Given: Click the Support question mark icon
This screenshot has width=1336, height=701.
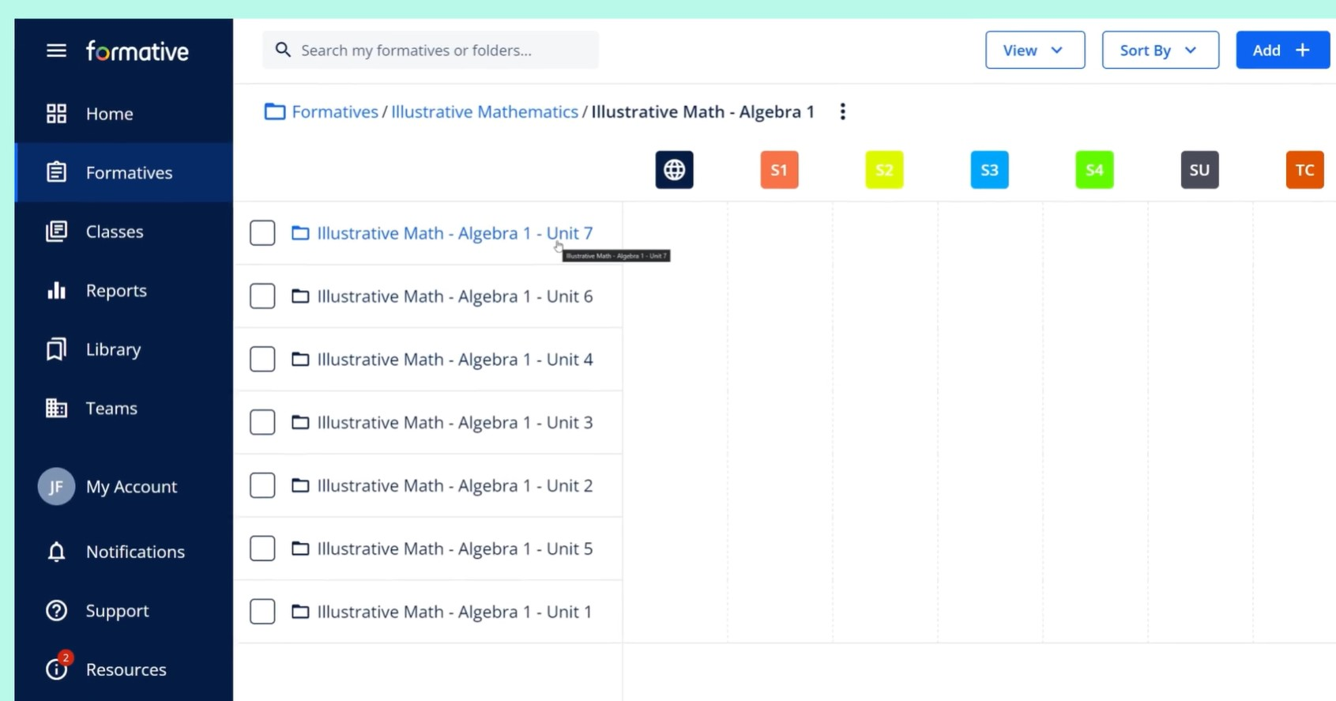Looking at the screenshot, I should (56, 611).
